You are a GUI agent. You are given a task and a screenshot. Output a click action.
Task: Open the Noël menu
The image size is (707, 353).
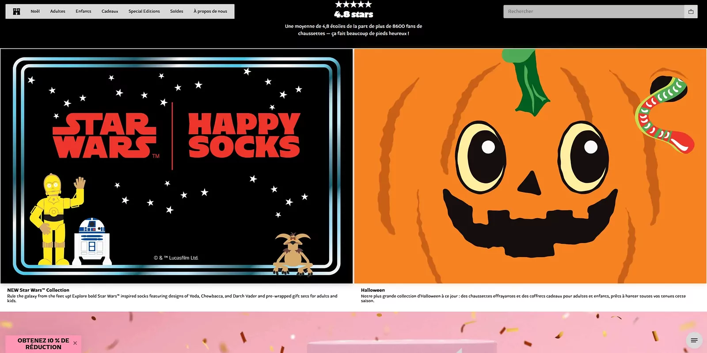pos(35,11)
